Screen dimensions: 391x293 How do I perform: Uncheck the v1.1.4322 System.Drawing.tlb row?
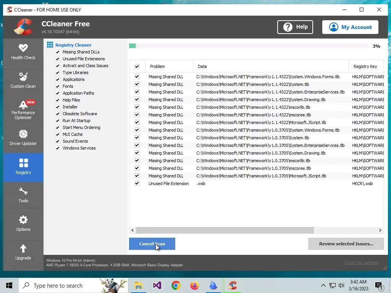pos(137,100)
